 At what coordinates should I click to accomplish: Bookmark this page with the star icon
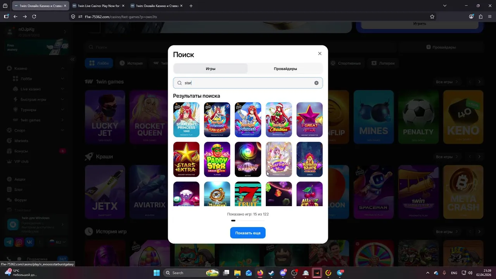pos(432,17)
